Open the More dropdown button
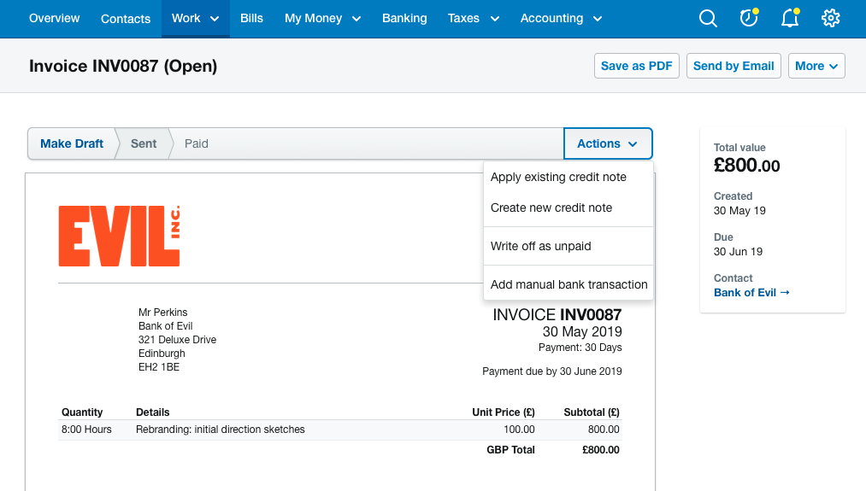 tap(816, 66)
